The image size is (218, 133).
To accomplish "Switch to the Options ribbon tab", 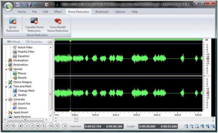I will [x=120, y=12].
